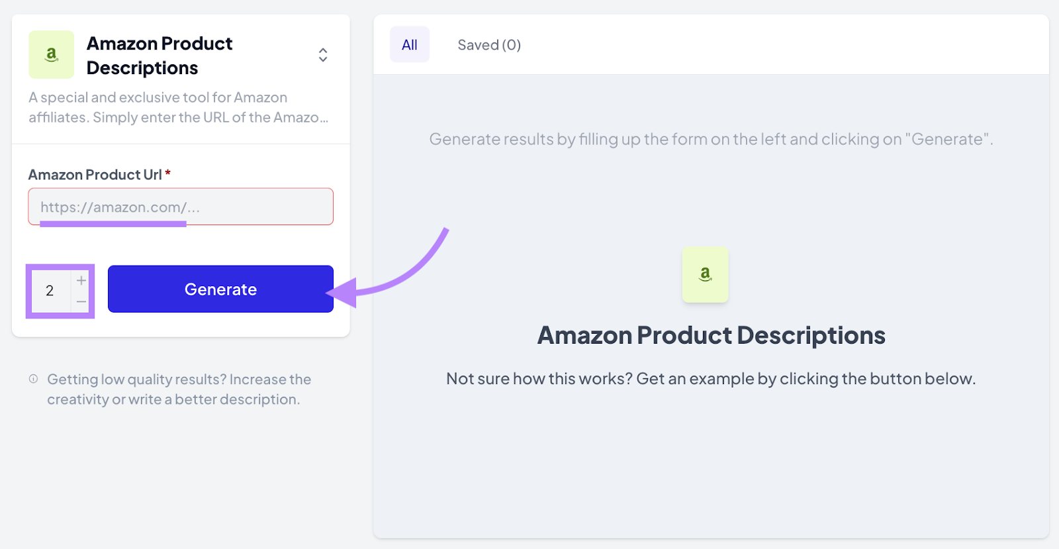This screenshot has height=549, width=1059.
Task: Switch to the Saved (0) tab
Action: 489,44
